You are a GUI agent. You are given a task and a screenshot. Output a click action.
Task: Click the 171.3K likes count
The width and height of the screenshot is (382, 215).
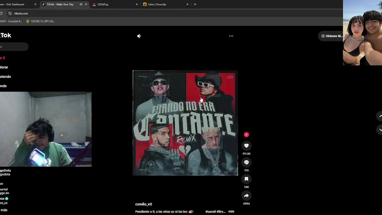tap(246, 154)
